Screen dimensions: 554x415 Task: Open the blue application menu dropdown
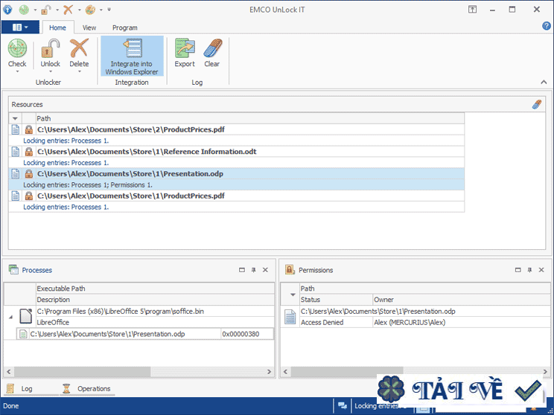pyautogui.click(x=20, y=28)
